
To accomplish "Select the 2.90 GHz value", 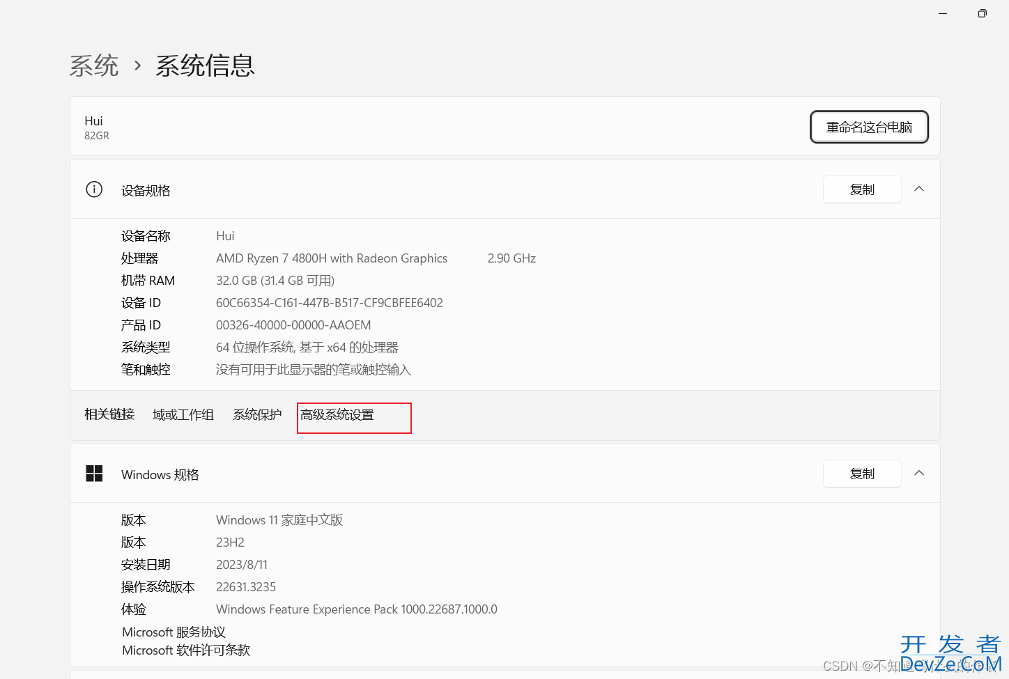I will (x=511, y=258).
